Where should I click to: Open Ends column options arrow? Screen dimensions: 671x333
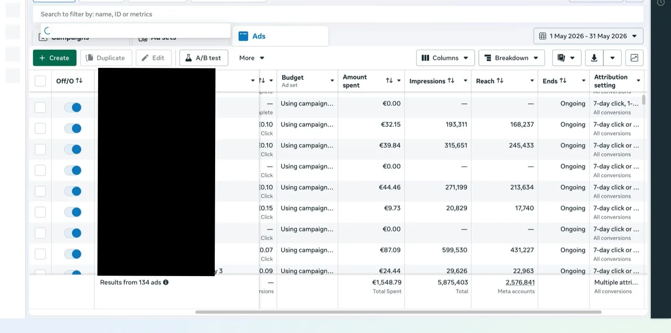tap(583, 80)
